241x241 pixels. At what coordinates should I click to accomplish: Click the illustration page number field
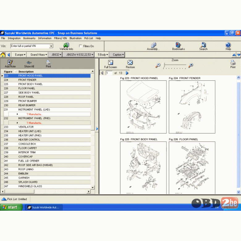coord(109,73)
